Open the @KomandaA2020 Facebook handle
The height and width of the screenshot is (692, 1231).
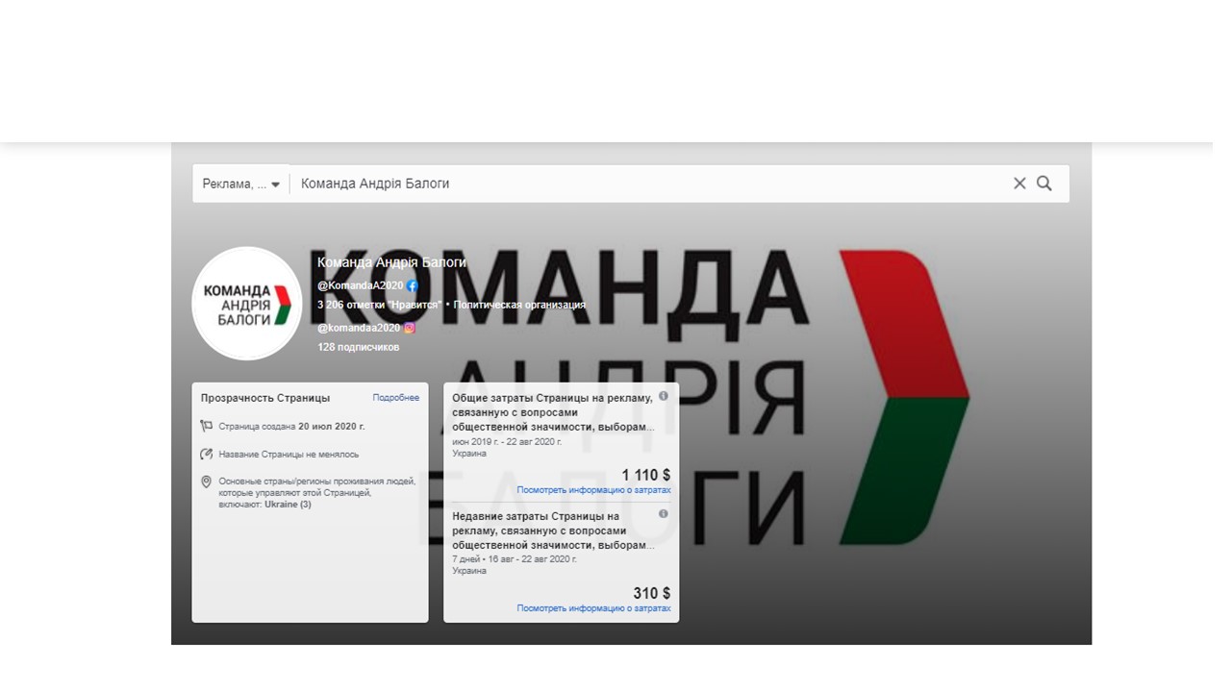[360, 285]
